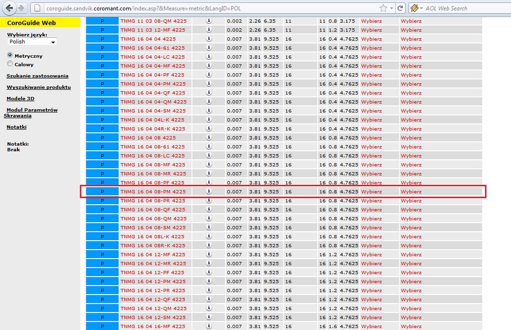Screen dimensions: 511x330
Task: Last Wybierz link in TNMG 16 04 12-QF row
Action: click(x=411, y=300)
